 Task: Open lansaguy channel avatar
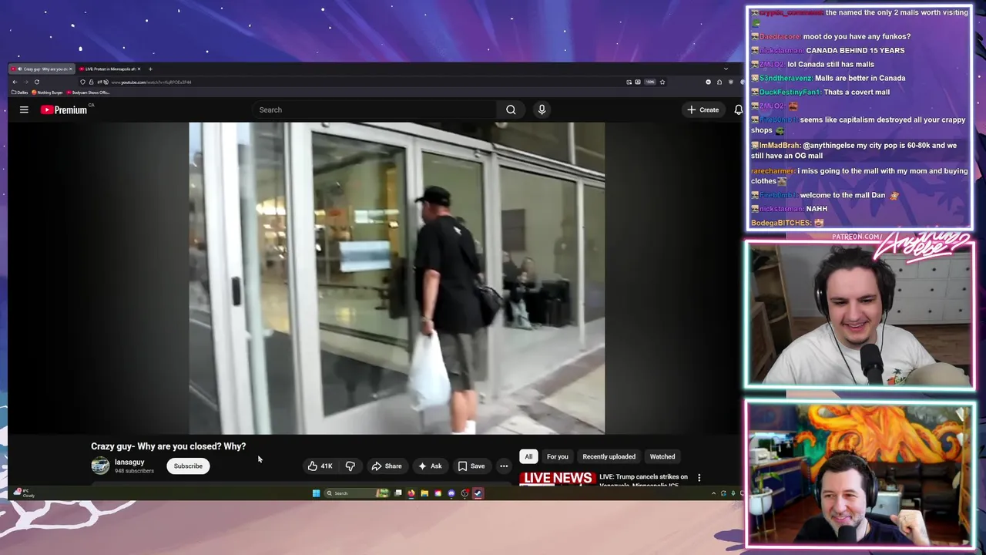click(x=100, y=466)
